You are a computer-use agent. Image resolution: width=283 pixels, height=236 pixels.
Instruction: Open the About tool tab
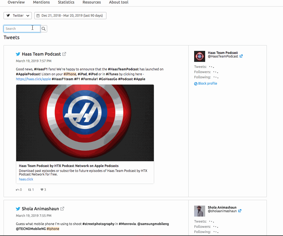(118, 2)
